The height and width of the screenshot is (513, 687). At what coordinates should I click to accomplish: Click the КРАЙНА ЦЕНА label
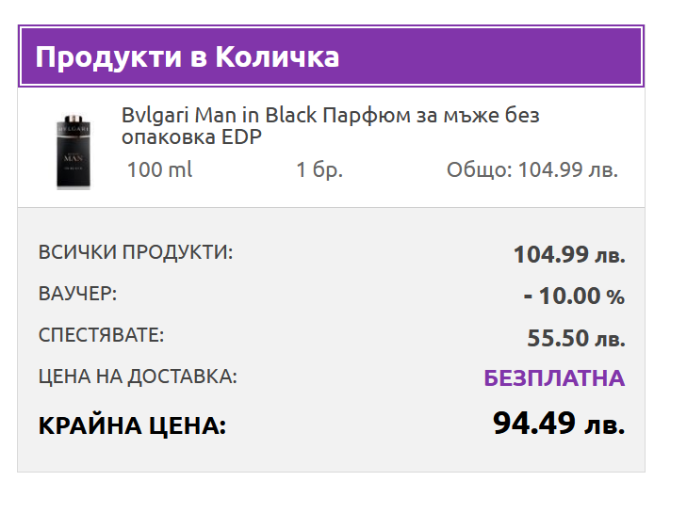pos(132,425)
